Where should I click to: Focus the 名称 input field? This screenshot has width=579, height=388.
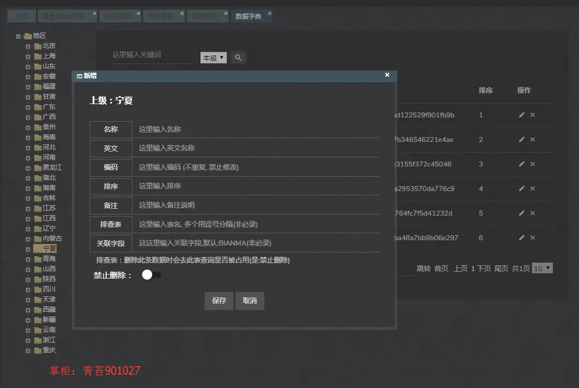pyautogui.click(x=256, y=130)
